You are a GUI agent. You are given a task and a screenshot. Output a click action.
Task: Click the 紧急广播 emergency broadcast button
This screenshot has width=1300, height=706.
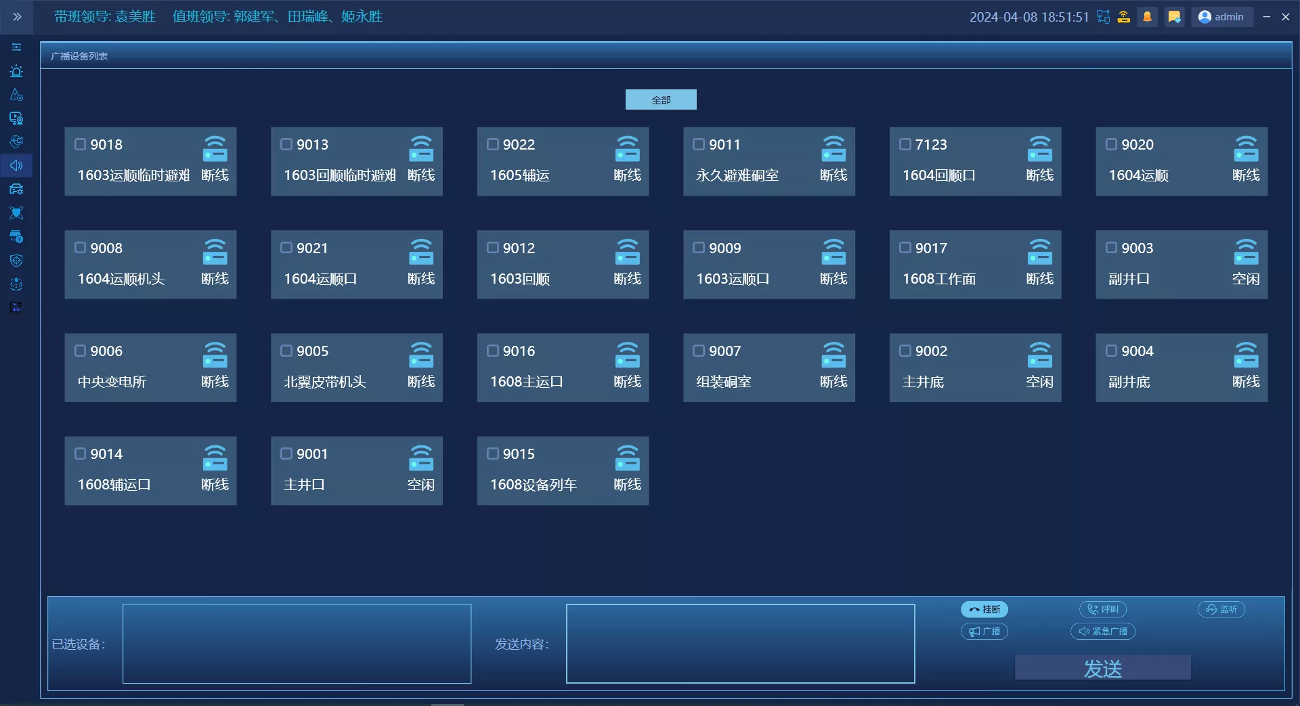click(1103, 632)
